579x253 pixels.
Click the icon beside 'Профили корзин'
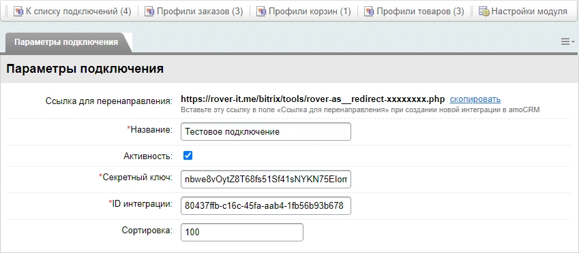(x=261, y=12)
